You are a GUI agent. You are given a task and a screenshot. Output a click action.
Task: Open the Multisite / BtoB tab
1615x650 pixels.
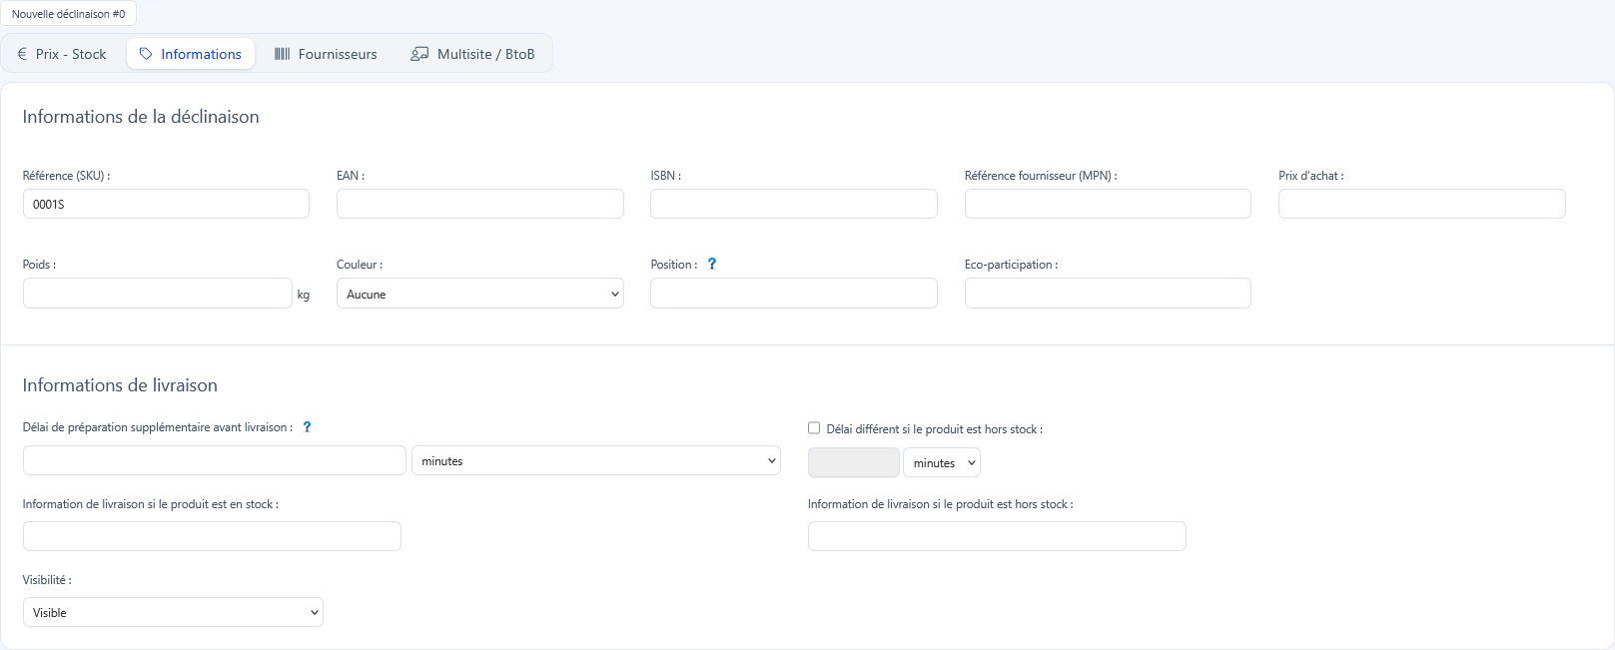click(473, 54)
